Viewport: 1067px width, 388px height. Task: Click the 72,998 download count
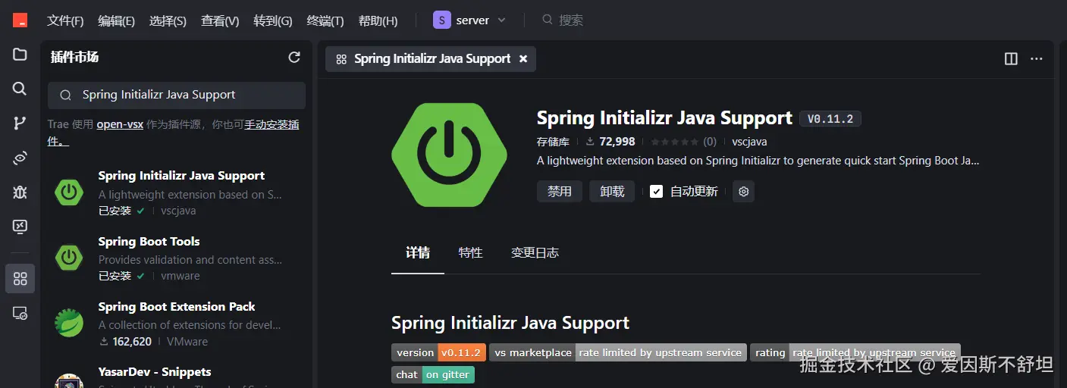click(617, 142)
